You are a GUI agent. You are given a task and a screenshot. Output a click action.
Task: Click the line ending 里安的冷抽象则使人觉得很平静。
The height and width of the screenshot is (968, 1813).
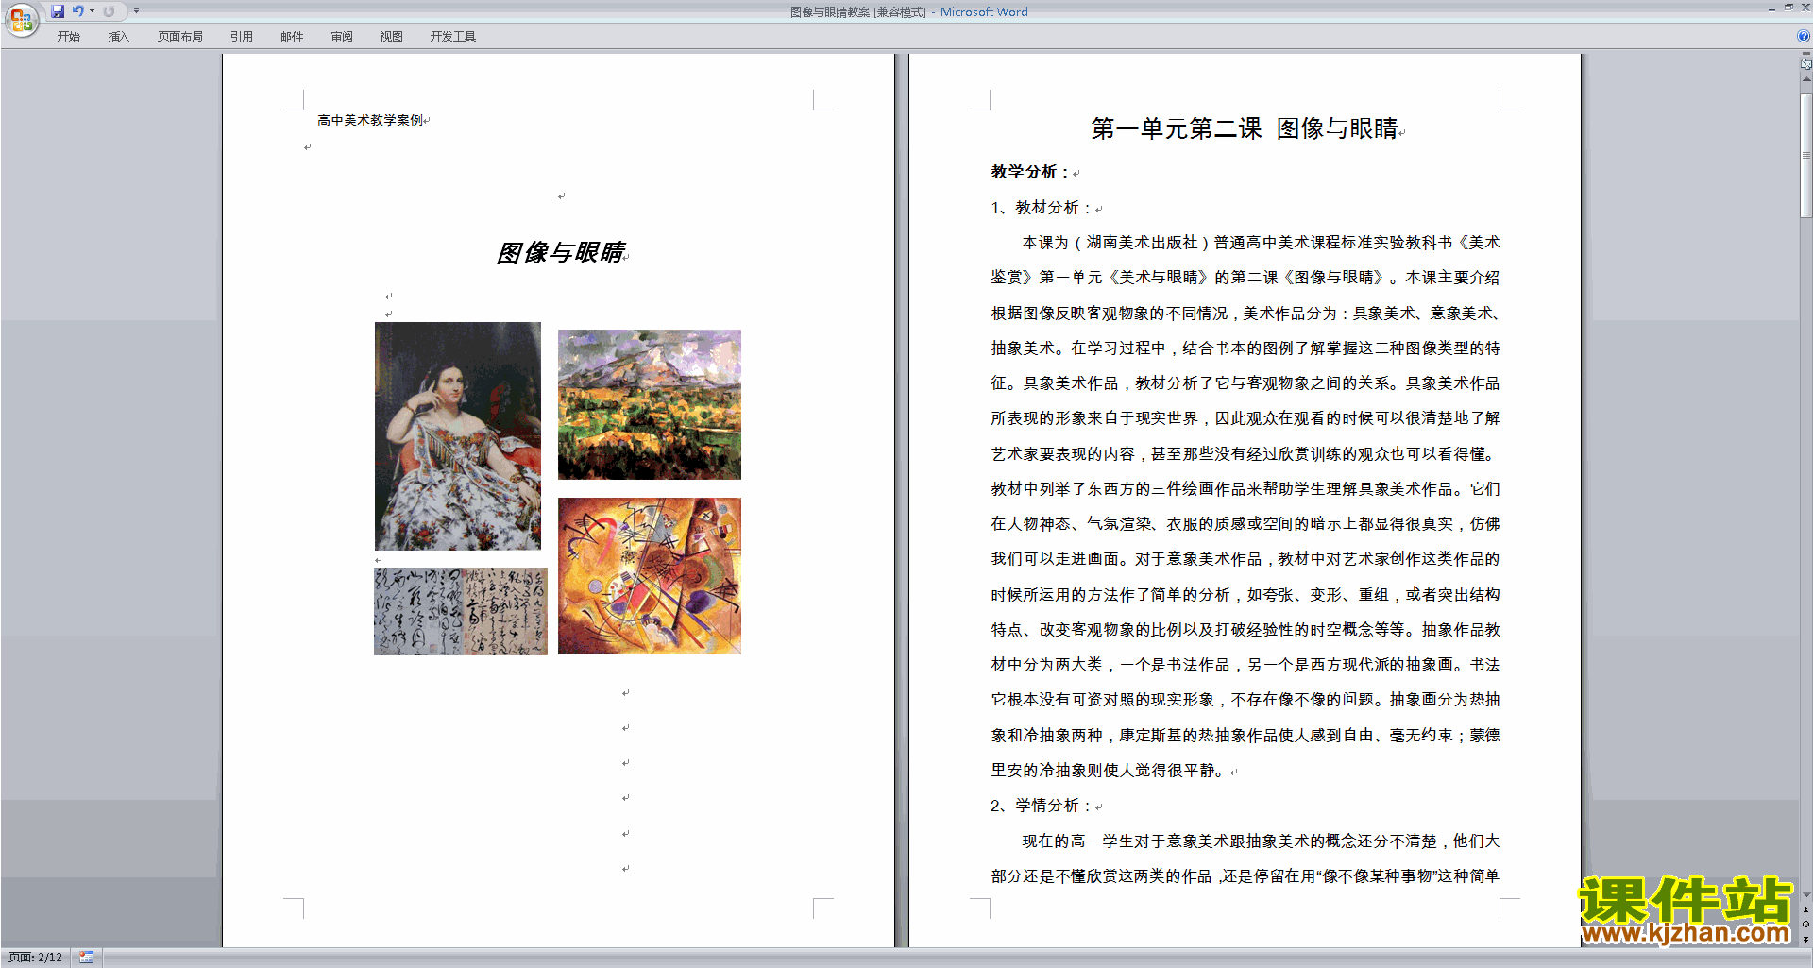pos(1110,771)
